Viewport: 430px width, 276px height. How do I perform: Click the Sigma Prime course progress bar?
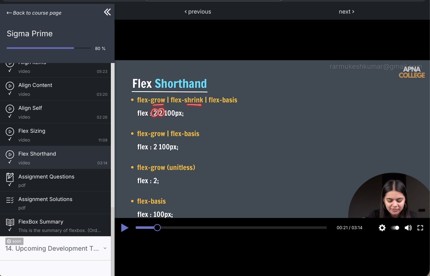[49, 48]
